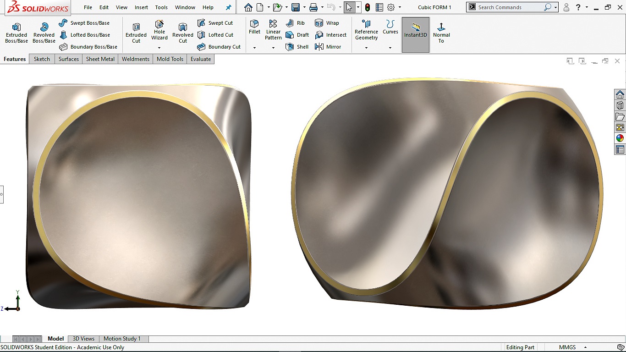Image resolution: width=626 pixels, height=352 pixels.
Task: Open the Custom Properties task pane tab
Action: point(620,149)
